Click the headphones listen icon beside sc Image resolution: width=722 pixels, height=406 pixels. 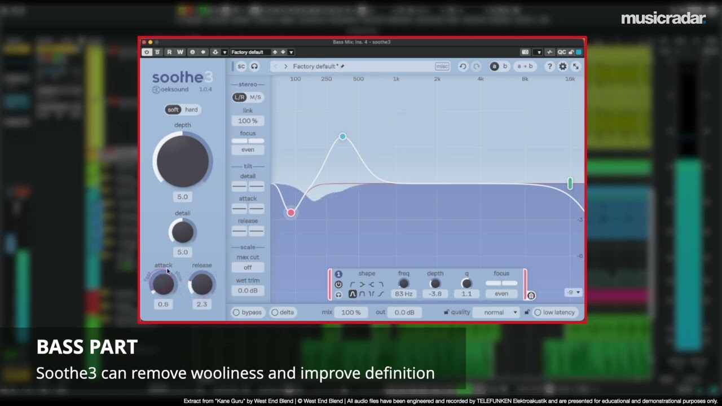click(x=254, y=67)
